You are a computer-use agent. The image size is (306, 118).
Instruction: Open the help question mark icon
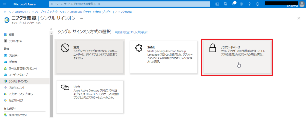(x=249, y=4)
